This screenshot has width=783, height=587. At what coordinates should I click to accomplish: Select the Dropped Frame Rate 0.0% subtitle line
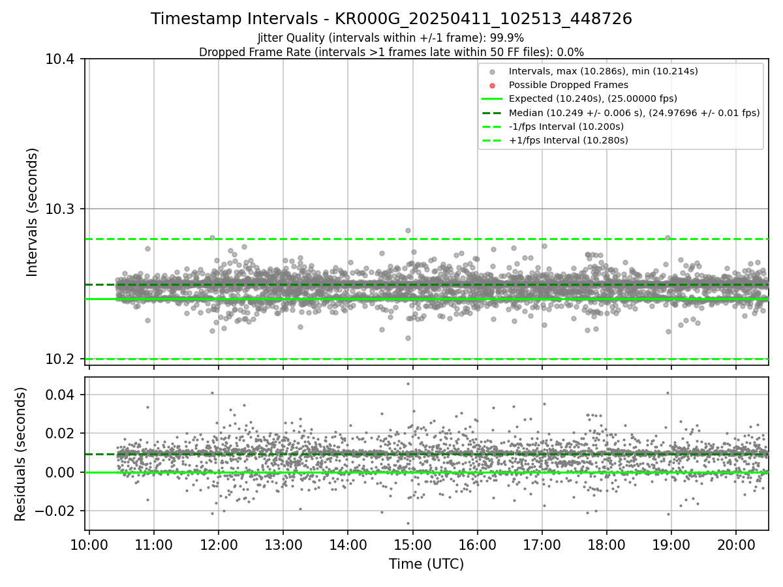coord(391,52)
